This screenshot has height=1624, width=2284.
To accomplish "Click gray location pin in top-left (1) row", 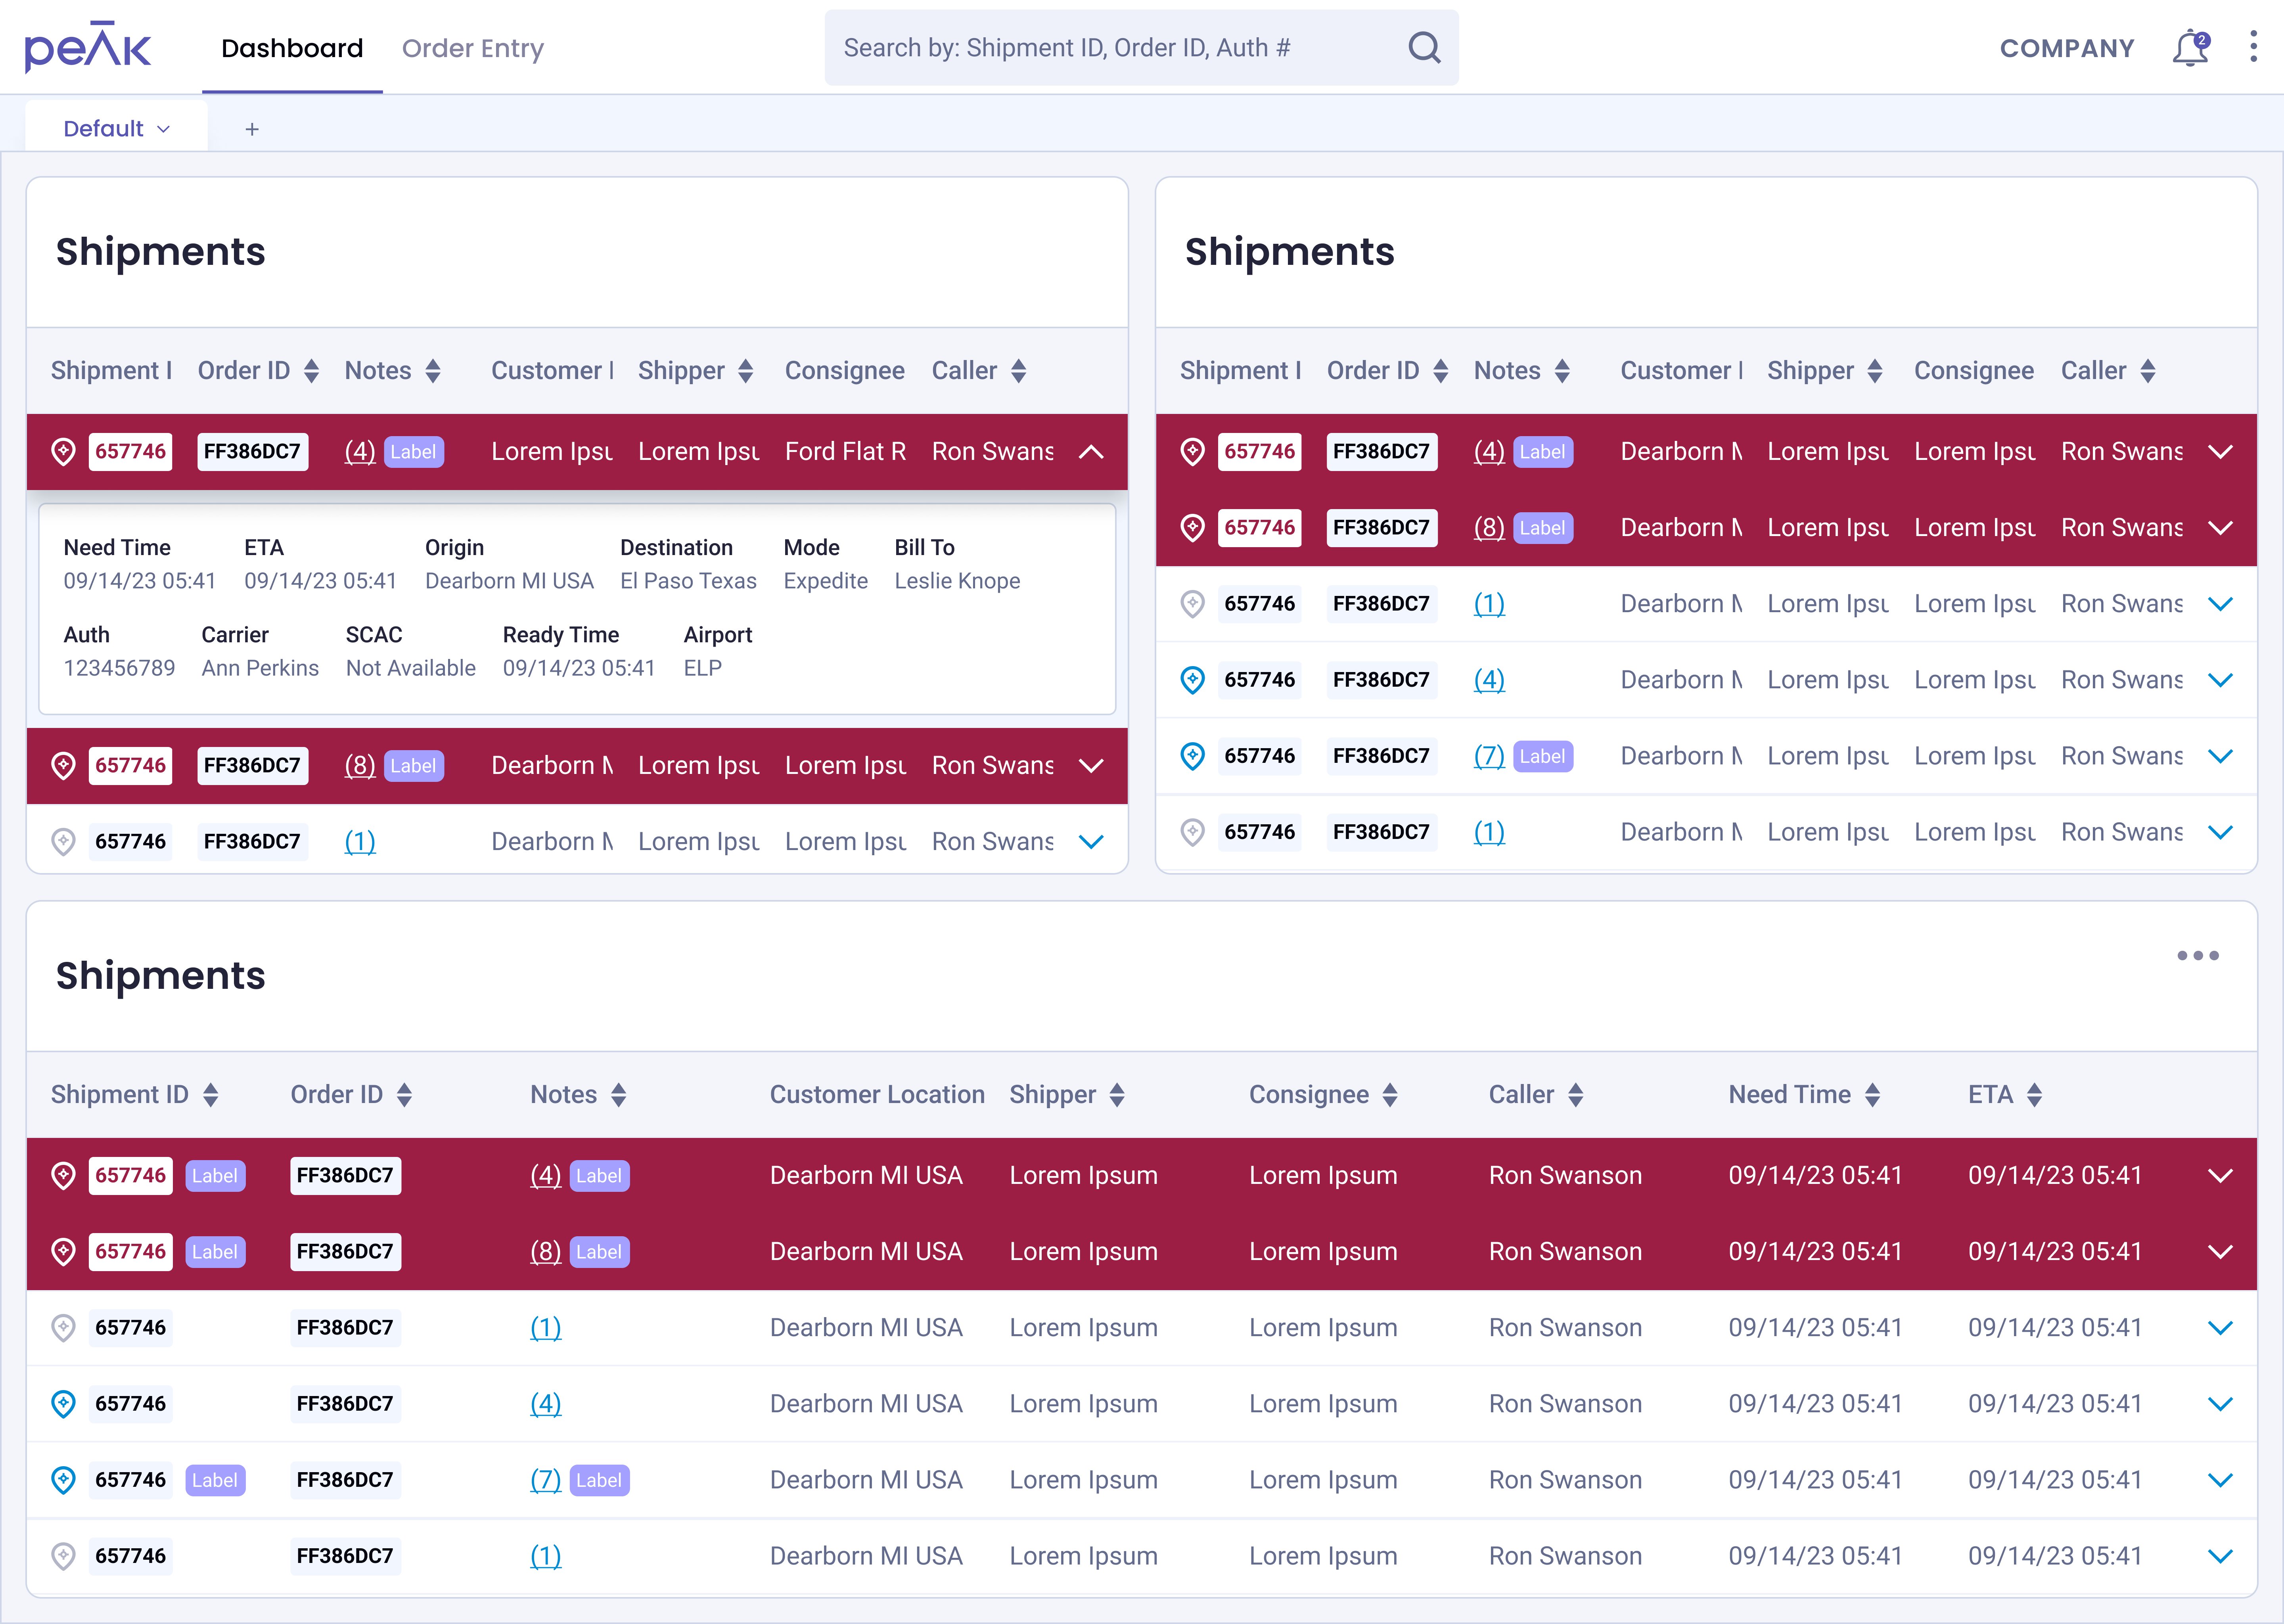I will point(63,842).
